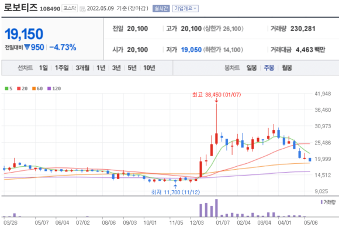Switch to 주봉 candle chart

tap(269, 68)
